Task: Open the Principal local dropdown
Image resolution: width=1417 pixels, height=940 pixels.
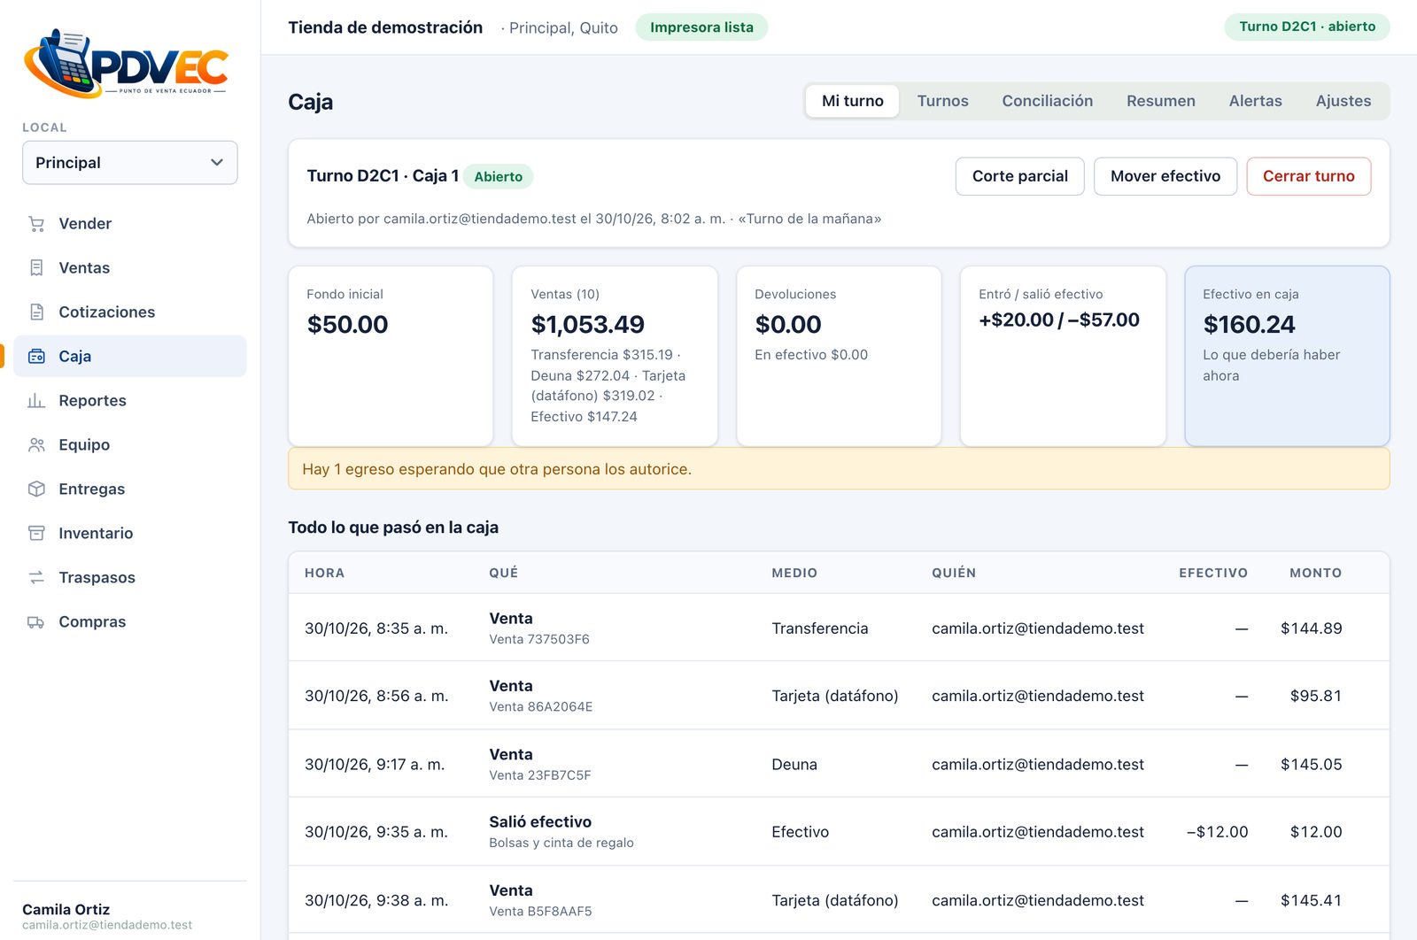Action: [x=130, y=163]
